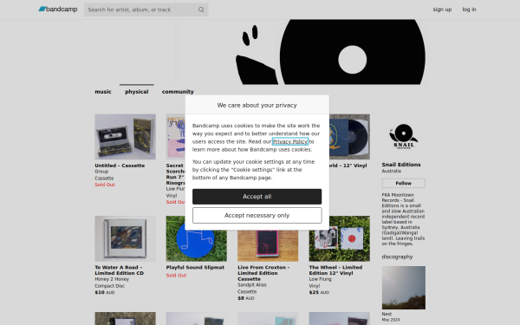The width and height of the screenshot is (520, 325).
Task: Click the Nest album title
Action: pyautogui.click(x=387, y=314)
